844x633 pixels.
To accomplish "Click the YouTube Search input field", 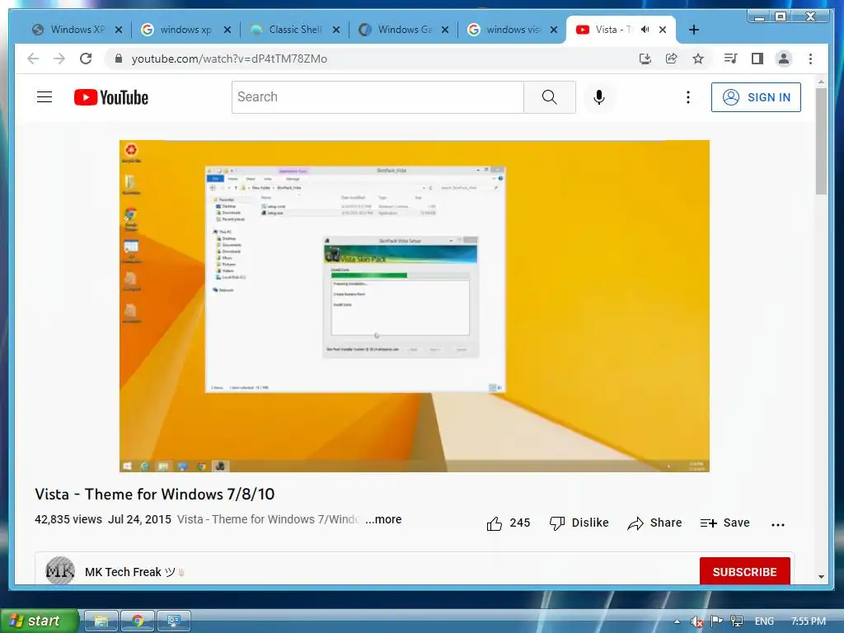I will 377,97.
